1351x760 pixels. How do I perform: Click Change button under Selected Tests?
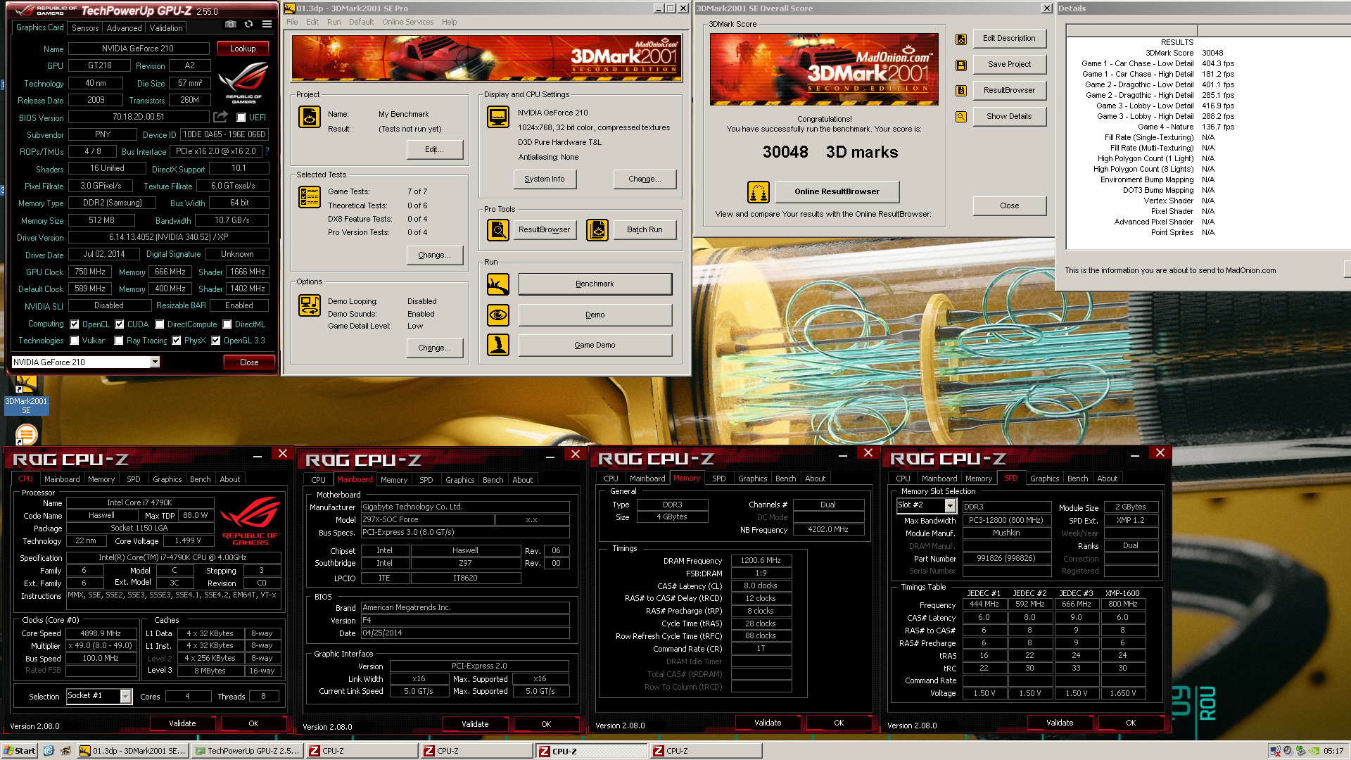click(x=434, y=255)
